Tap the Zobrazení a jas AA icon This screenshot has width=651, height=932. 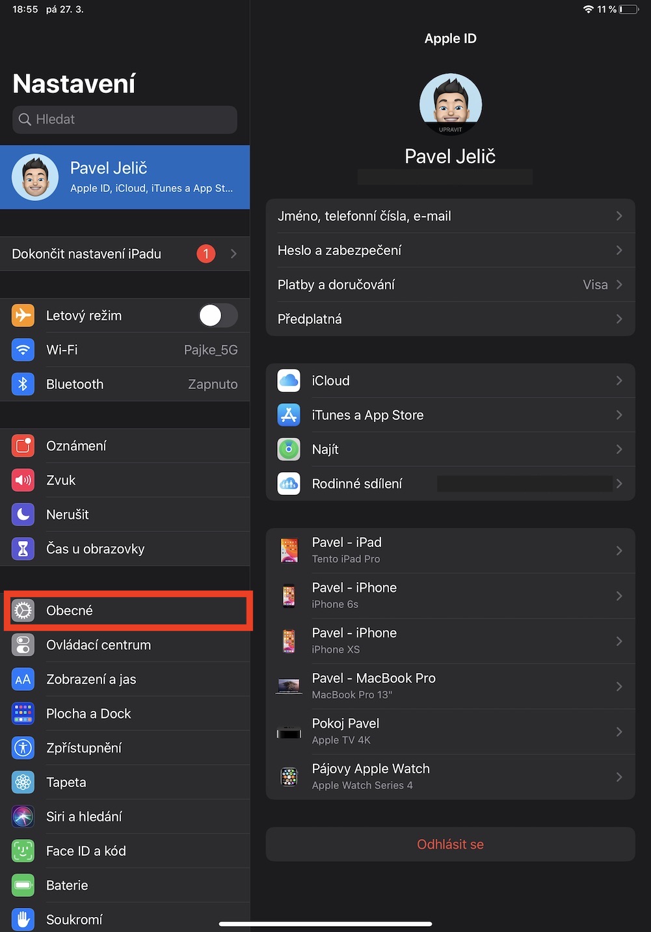click(x=23, y=680)
